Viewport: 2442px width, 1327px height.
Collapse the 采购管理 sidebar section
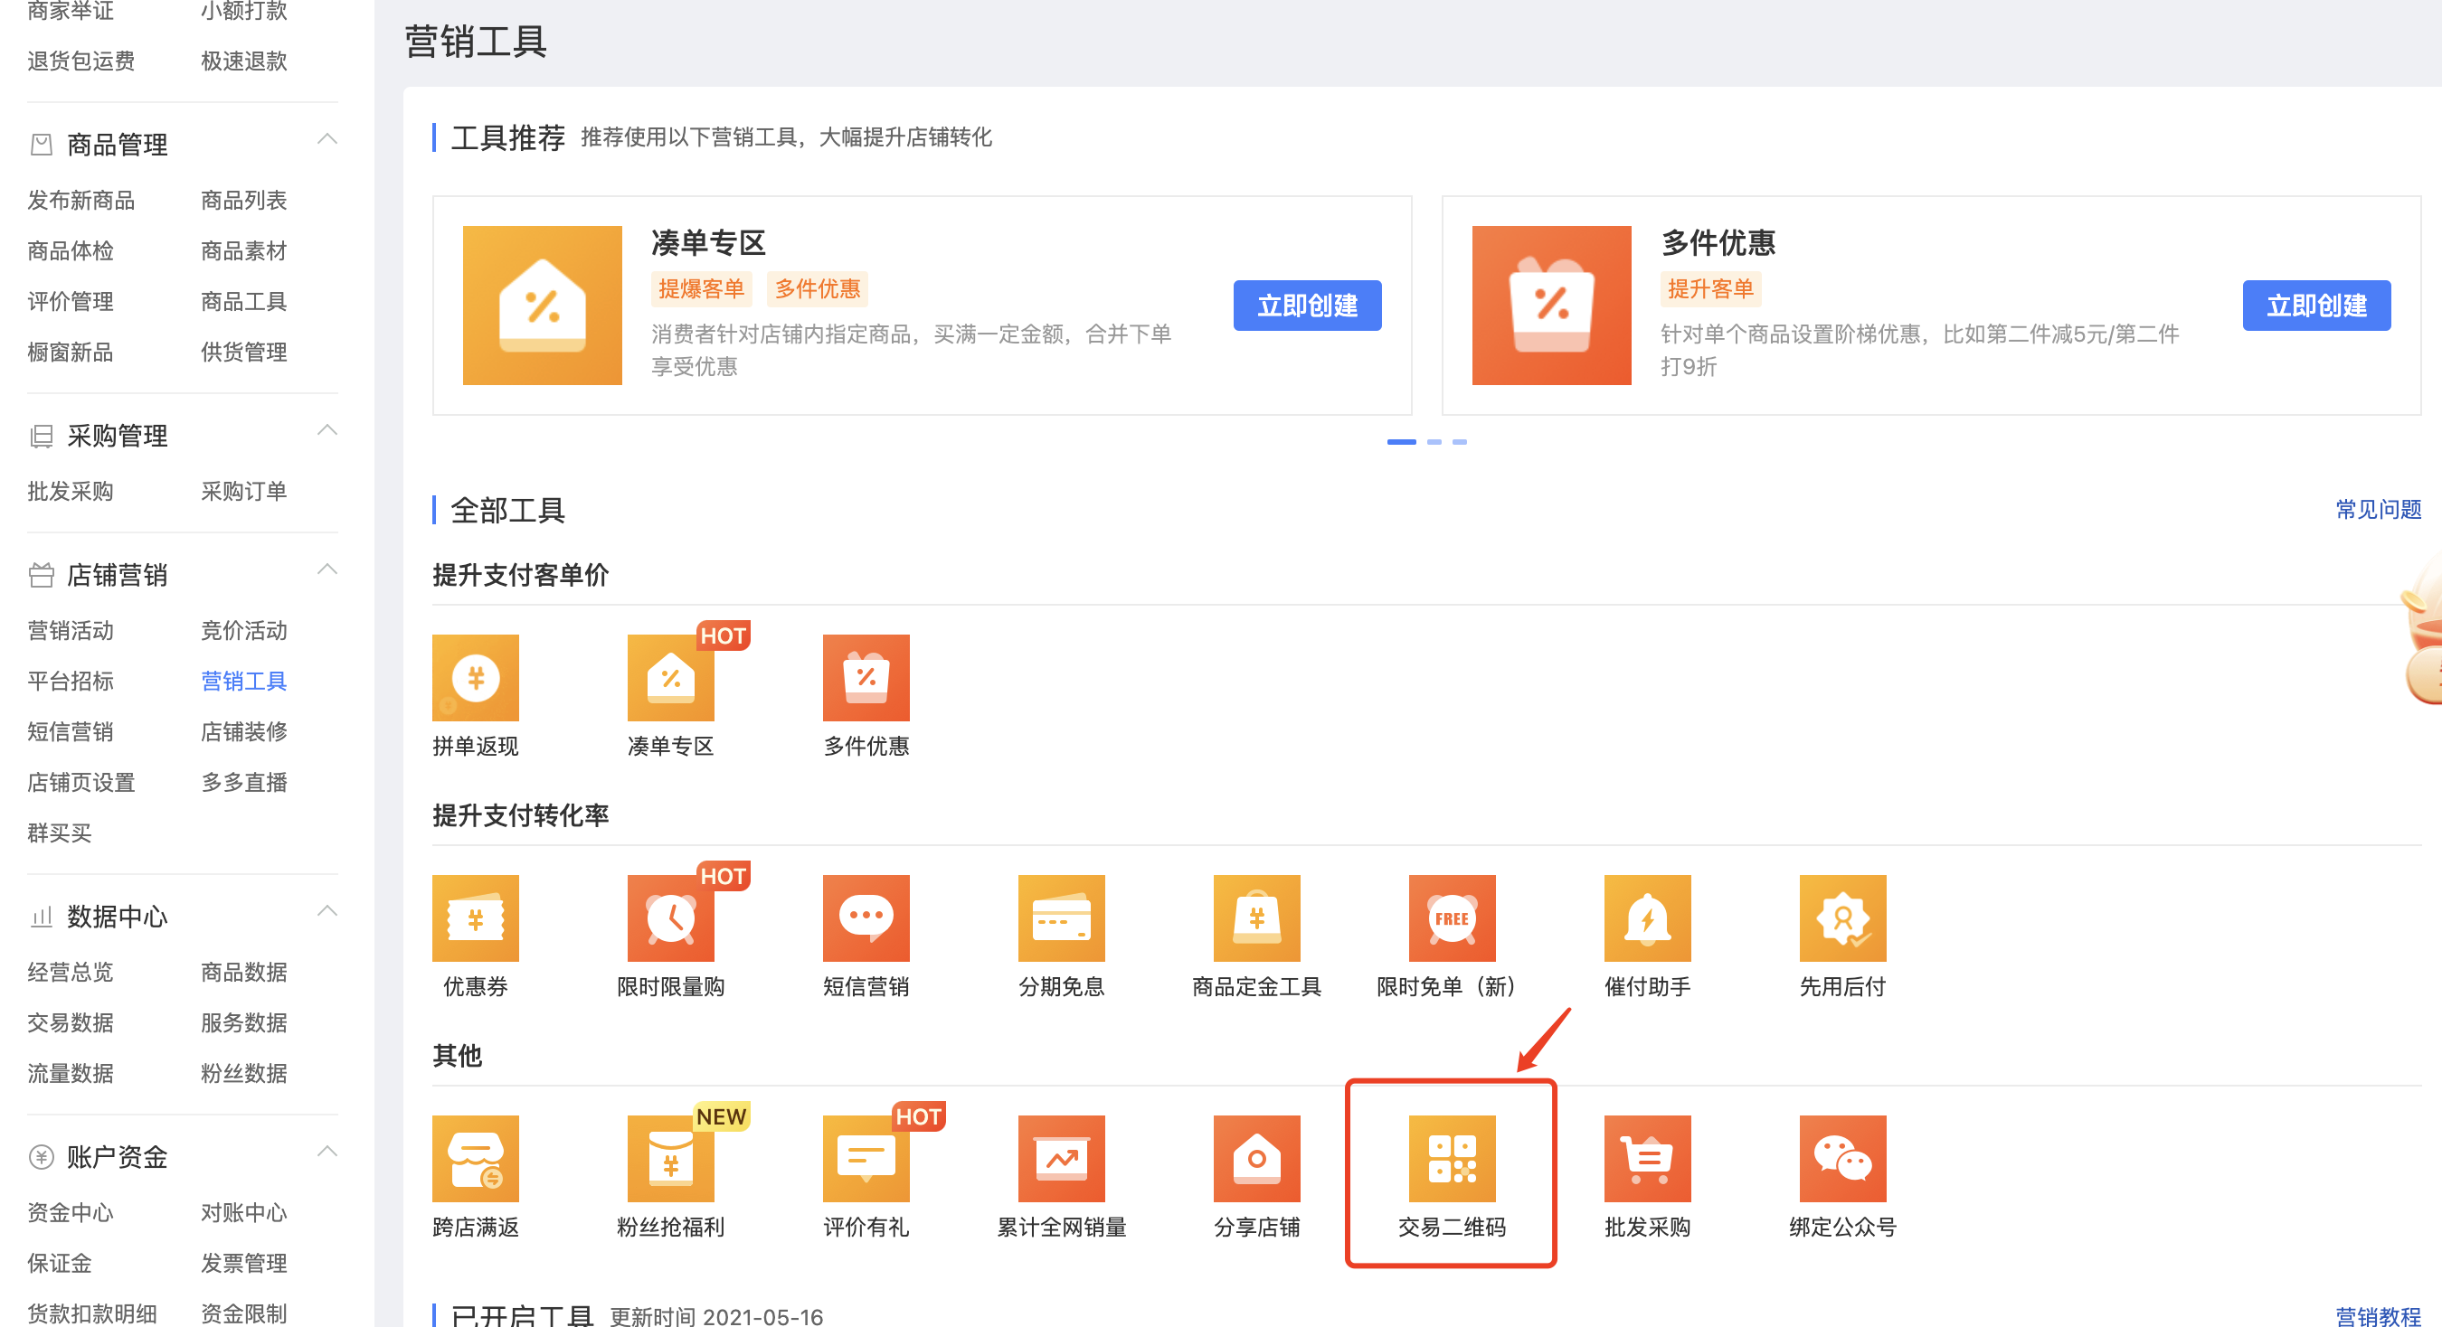pyautogui.click(x=327, y=430)
